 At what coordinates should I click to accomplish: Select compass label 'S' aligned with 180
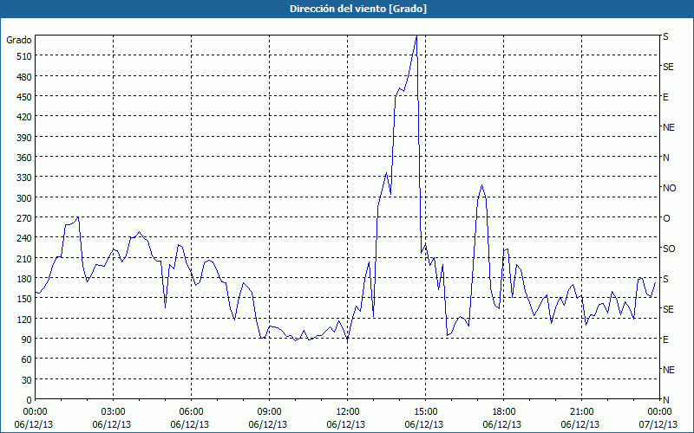[x=665, y=279]
